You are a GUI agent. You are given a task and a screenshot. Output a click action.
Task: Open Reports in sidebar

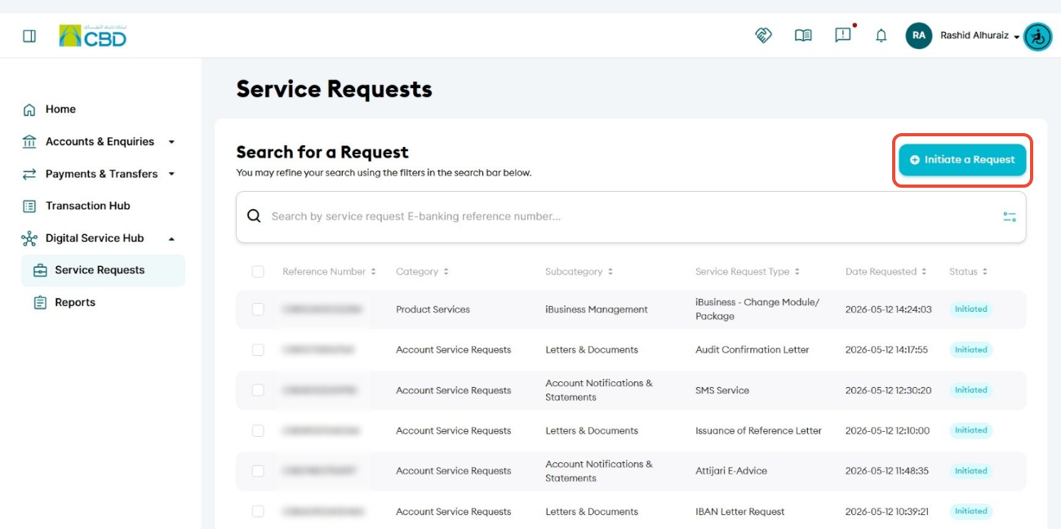click(75, 303)
